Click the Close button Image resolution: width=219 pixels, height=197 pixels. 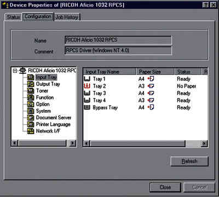pos(165,187)
